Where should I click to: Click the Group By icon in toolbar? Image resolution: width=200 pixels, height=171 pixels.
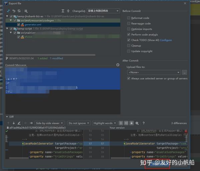tap(26, 11)
